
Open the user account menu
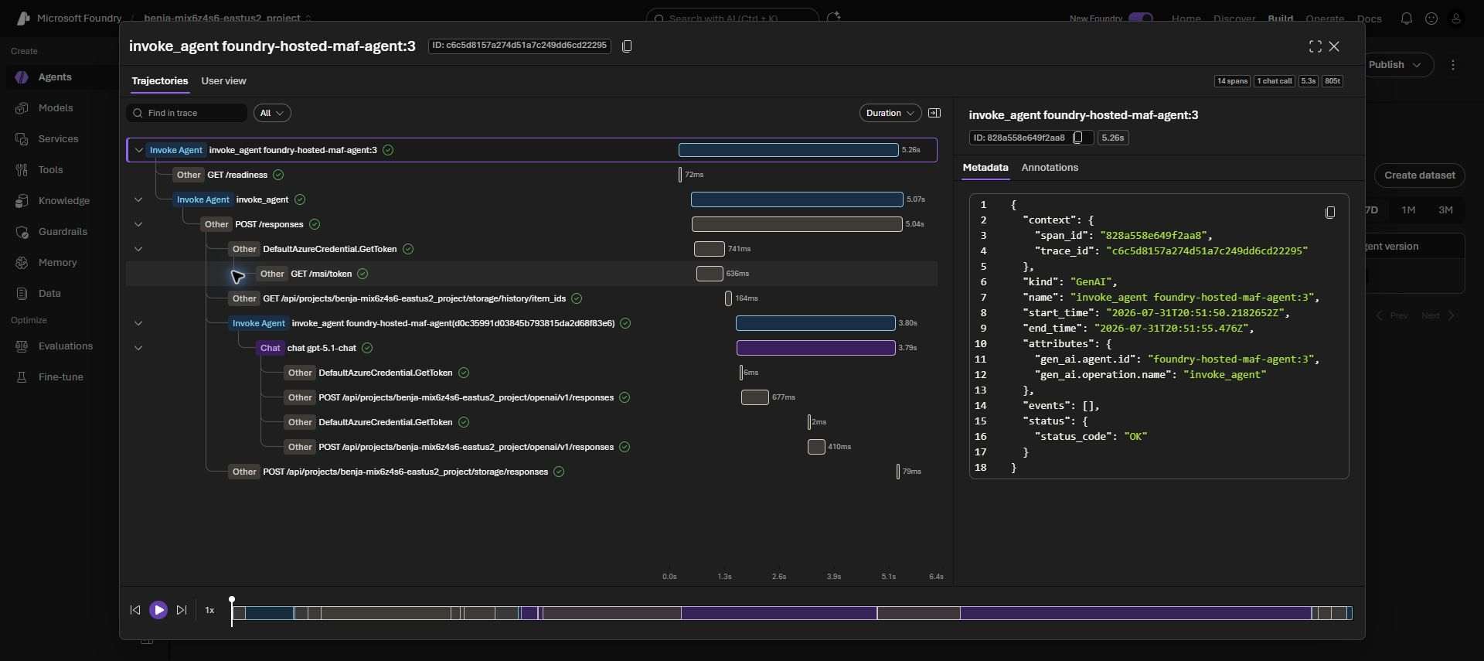[1456, 19]
